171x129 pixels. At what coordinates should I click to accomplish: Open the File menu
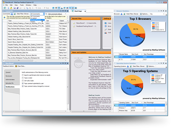click(7, 5)
